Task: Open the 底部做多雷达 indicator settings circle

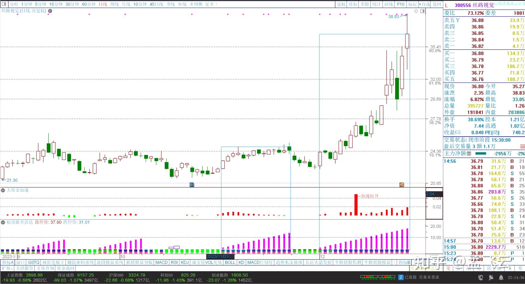Action: (x=3, y=222)
